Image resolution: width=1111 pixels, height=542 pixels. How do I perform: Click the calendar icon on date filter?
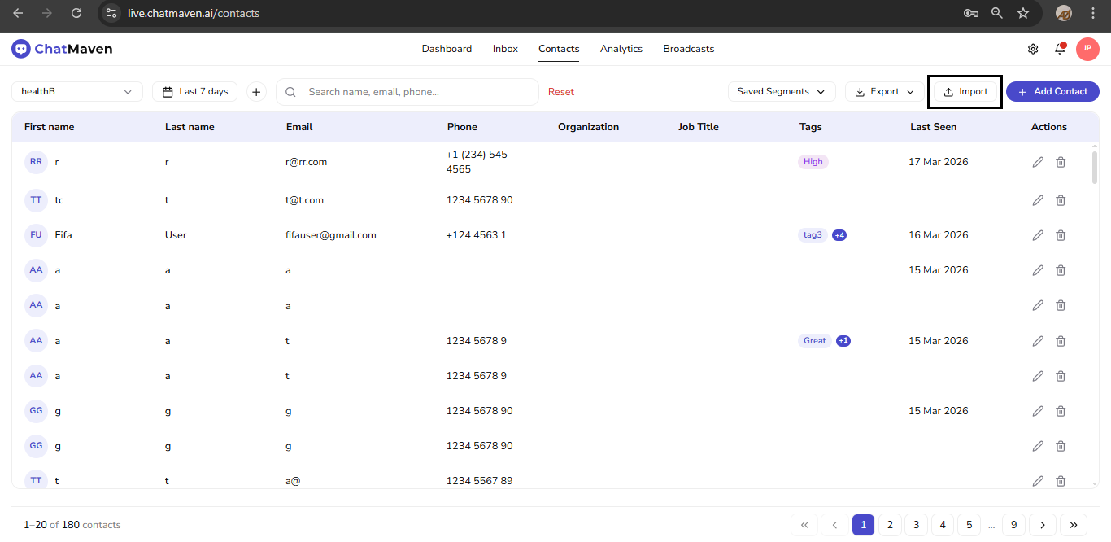tap(168, 91)
